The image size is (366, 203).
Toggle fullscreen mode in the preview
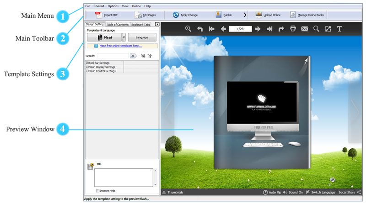pos(328,29)
